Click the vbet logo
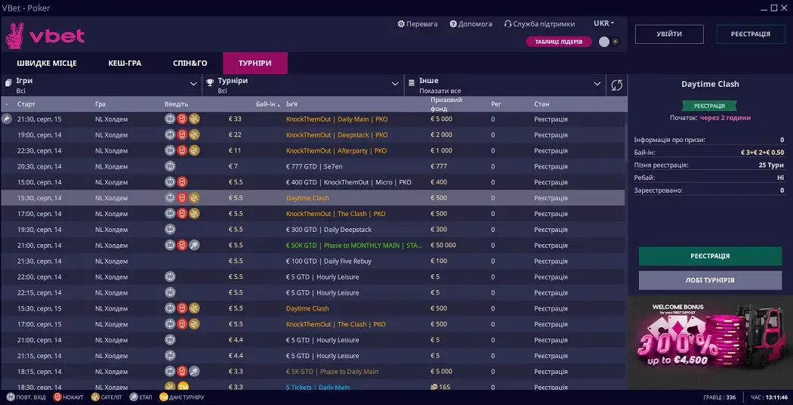Screen dimensions: 793x405 45,36
